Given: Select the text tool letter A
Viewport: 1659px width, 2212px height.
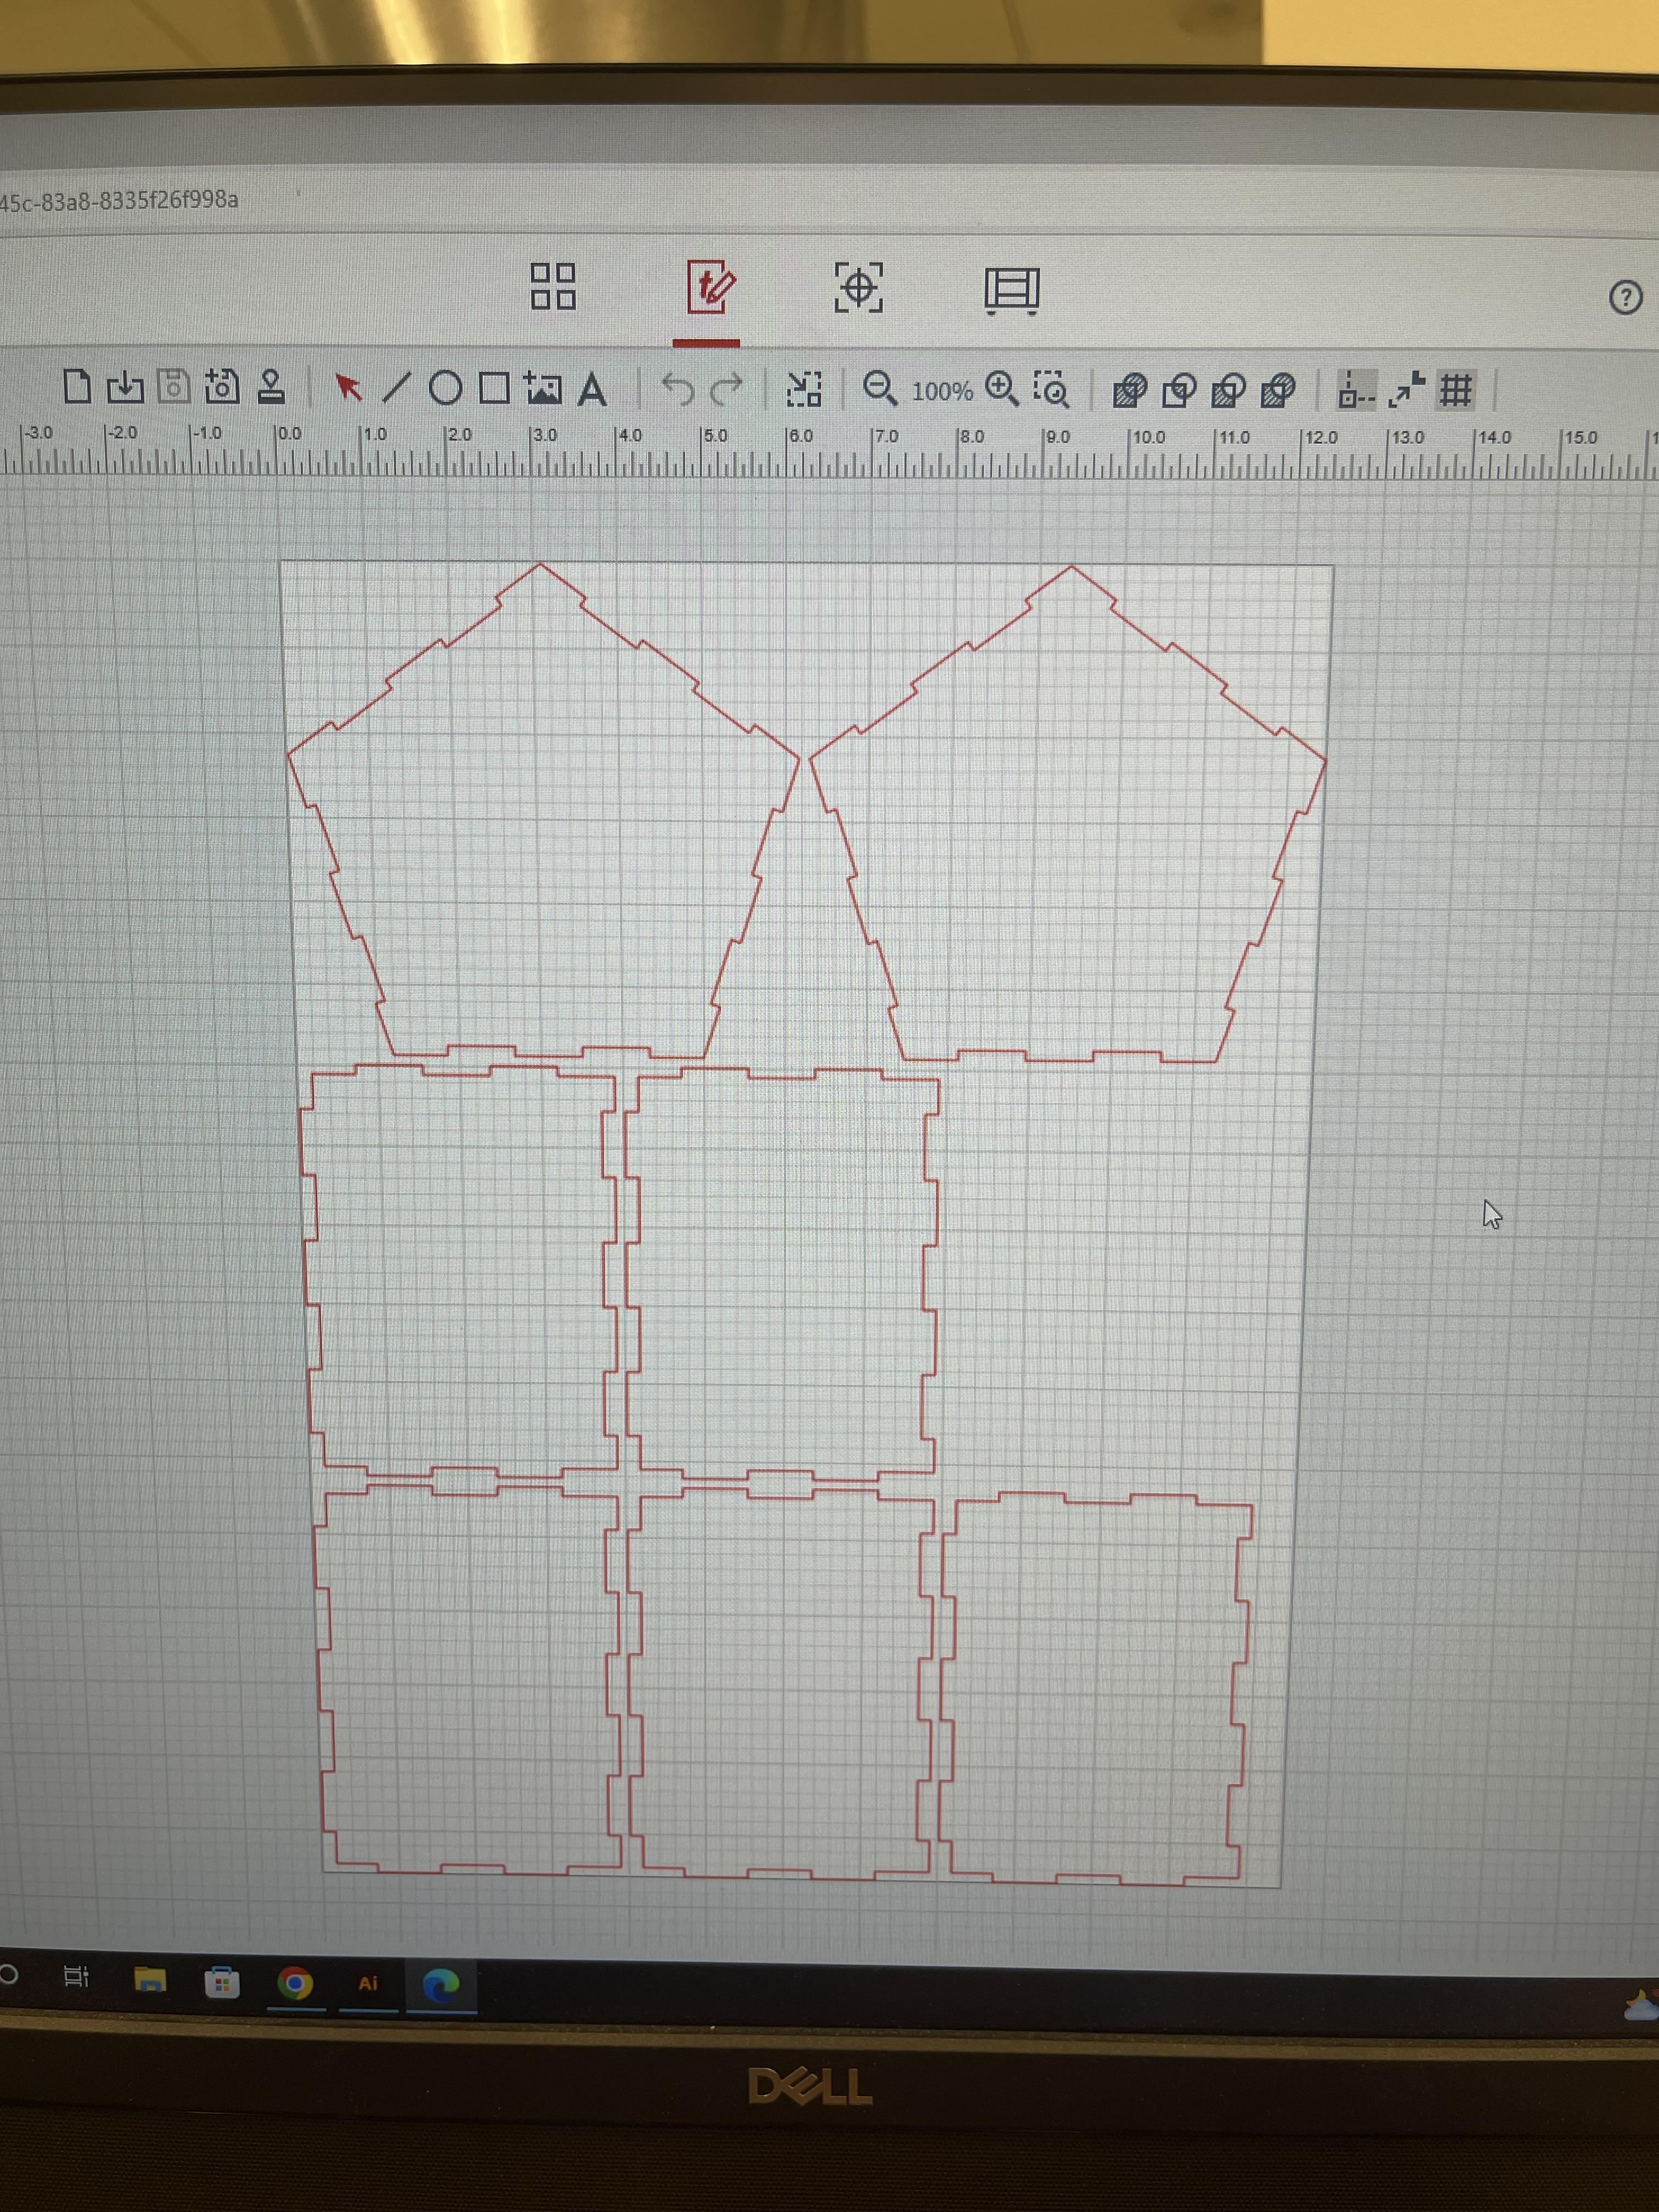Looking at the screenshot, I should tap(592, 389).
